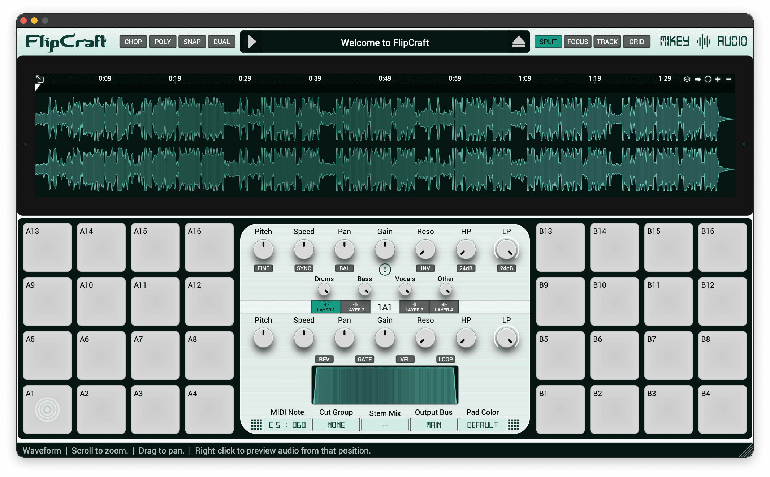Toggle the LOOP button
770x477 pixels.
tap(445, 359)
